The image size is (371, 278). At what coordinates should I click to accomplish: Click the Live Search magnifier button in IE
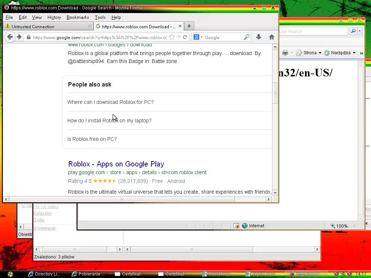pyautogui.click(x=353, y=31)
